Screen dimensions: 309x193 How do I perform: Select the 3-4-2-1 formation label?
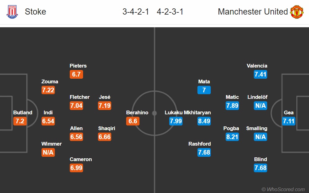pyautogui.click(x=135, y=12)
